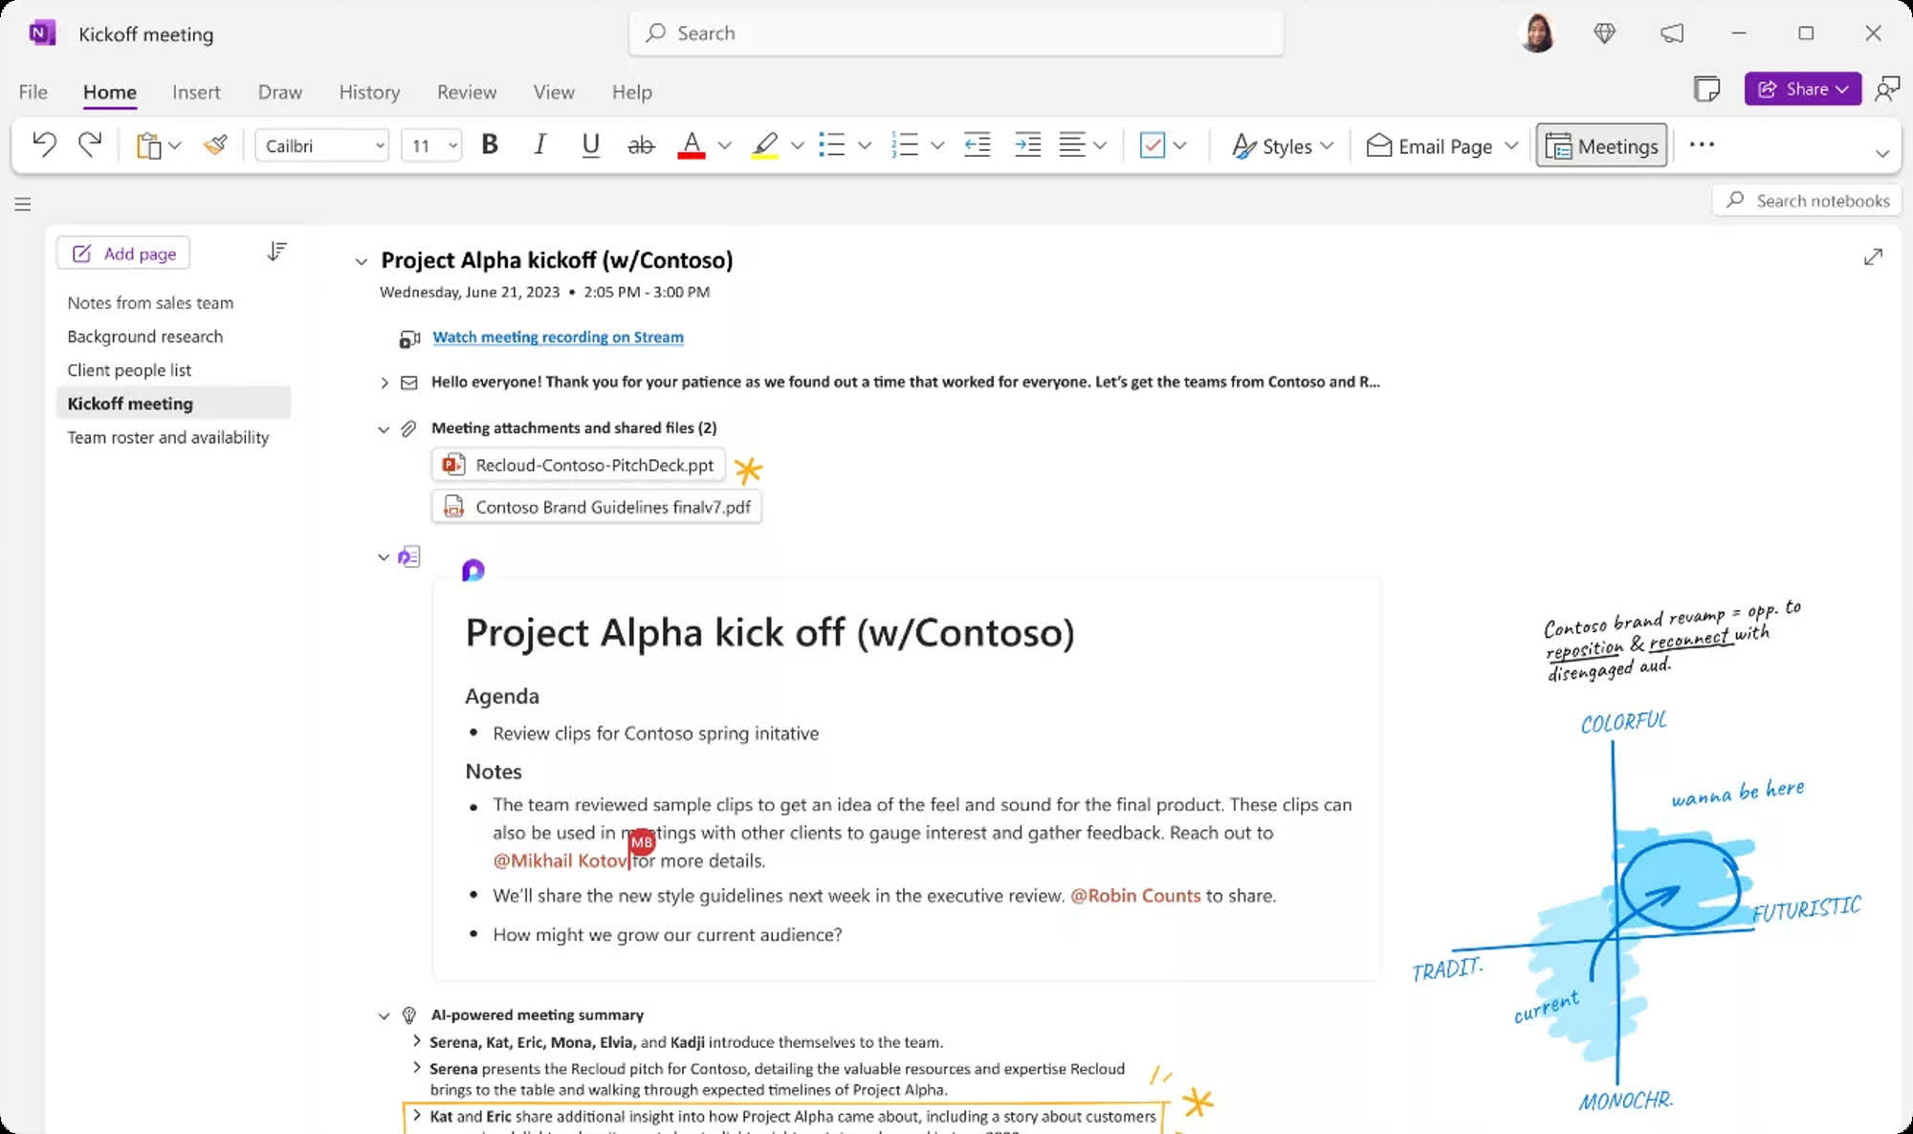Click the Redo icon

(x=90, y=145)
